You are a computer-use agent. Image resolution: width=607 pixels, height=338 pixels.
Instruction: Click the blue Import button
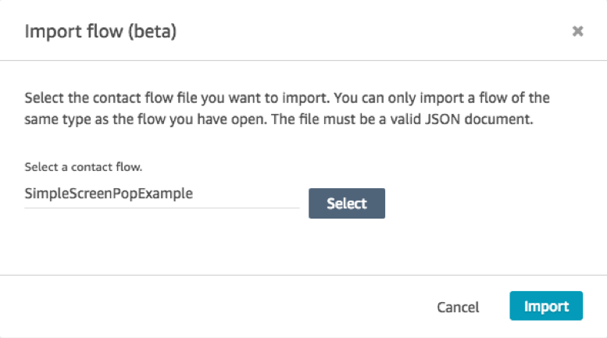click(x=546, y=306)
